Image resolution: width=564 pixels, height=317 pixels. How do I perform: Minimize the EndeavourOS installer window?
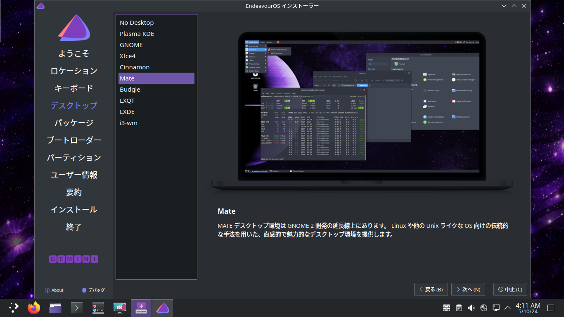click(x=504, y=6)
